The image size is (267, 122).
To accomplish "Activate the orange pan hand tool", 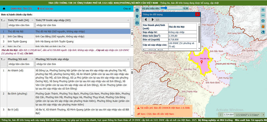I will [263, 26].
